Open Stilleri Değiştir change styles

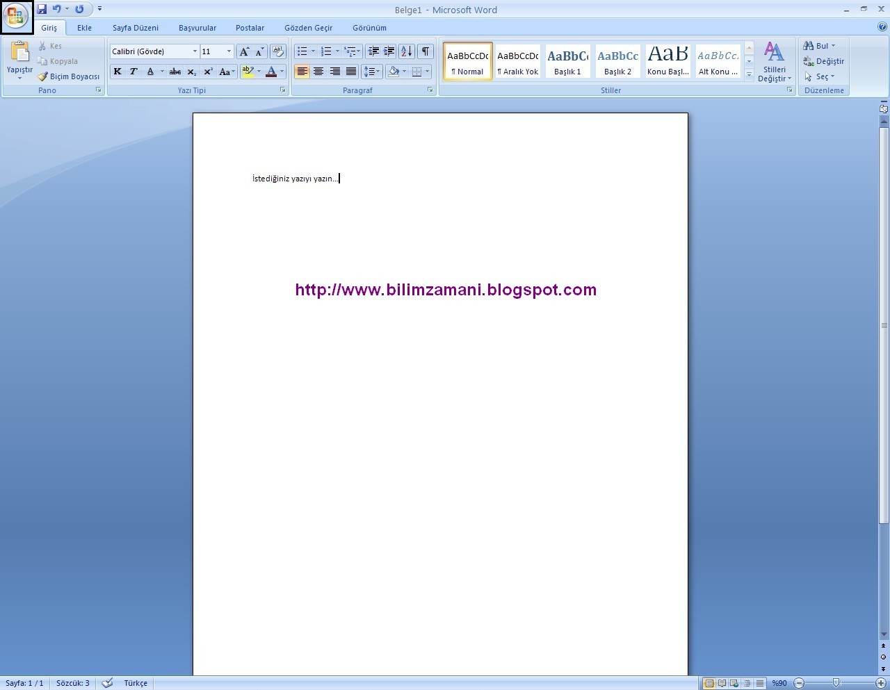point(775,62)
